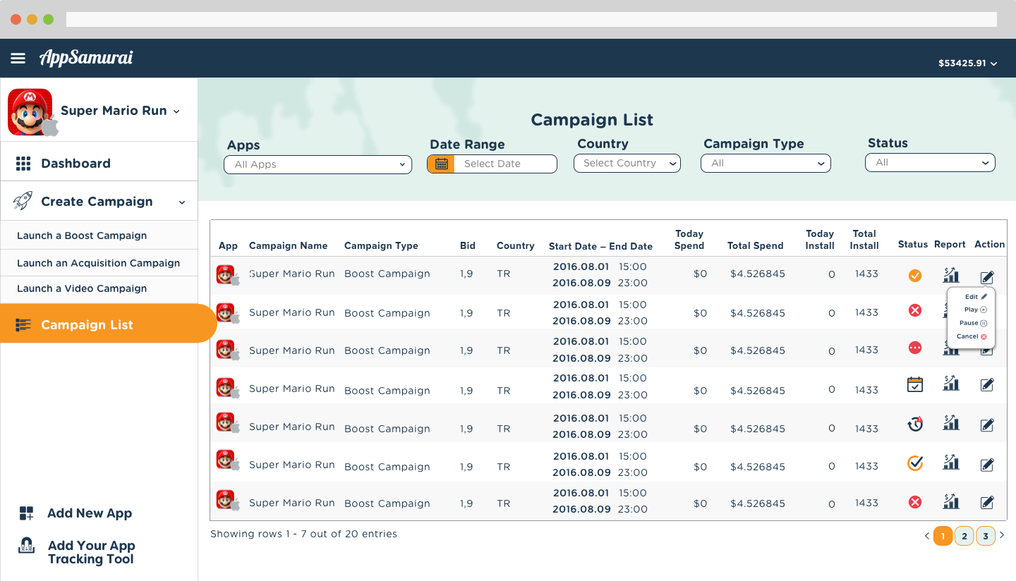1016x581 pixels.
Task: Click Action edit icon in the last row
Action: coord(987,502)
